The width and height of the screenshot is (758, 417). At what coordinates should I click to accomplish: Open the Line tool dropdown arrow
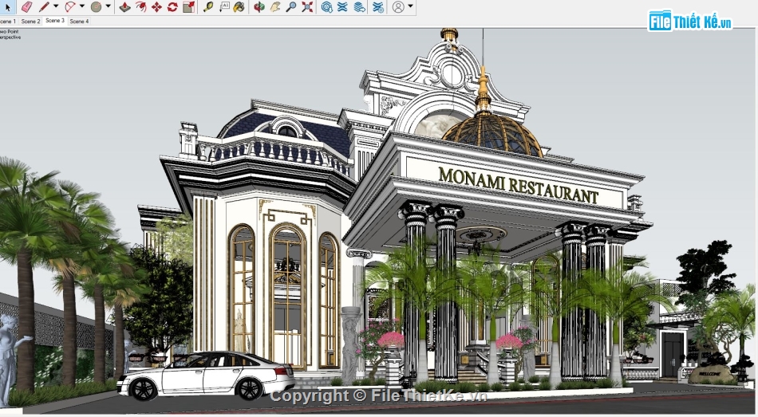[x=56, y=6]
